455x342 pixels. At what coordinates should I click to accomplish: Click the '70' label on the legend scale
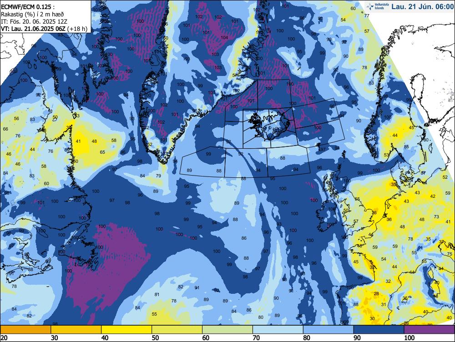tap(256, 337)
